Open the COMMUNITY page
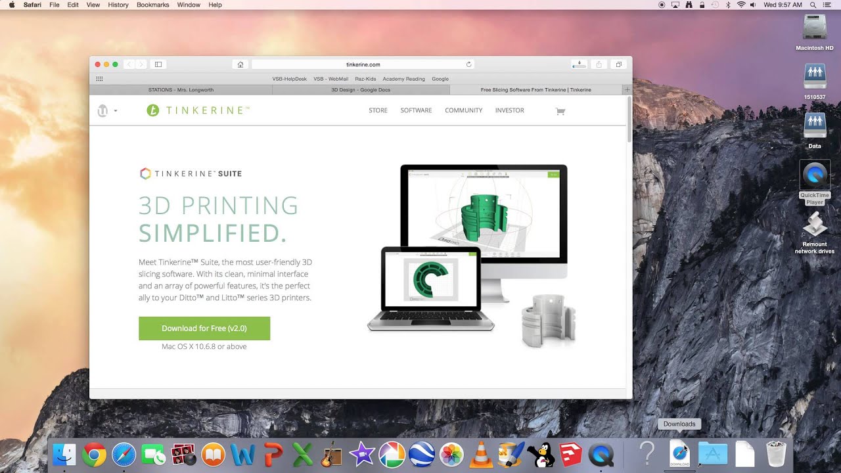841x473 pixels. point(464,110)
